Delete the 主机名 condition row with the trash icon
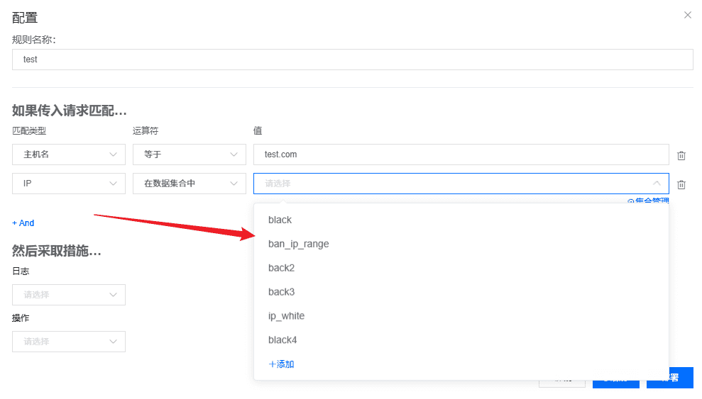Viewport: 702px width, 399px height. pos(681,155)
